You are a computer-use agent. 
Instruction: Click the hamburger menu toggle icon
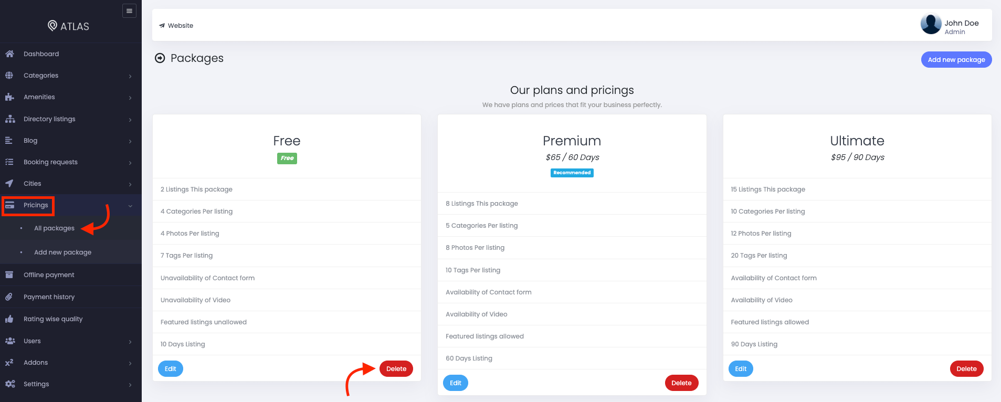click(129, 10)
